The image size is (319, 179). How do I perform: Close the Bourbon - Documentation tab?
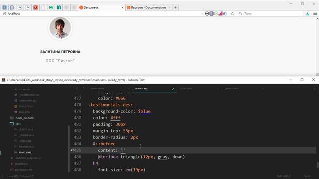point(169,8)
